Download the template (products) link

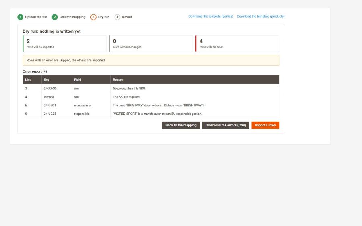(x=261, y=16)
